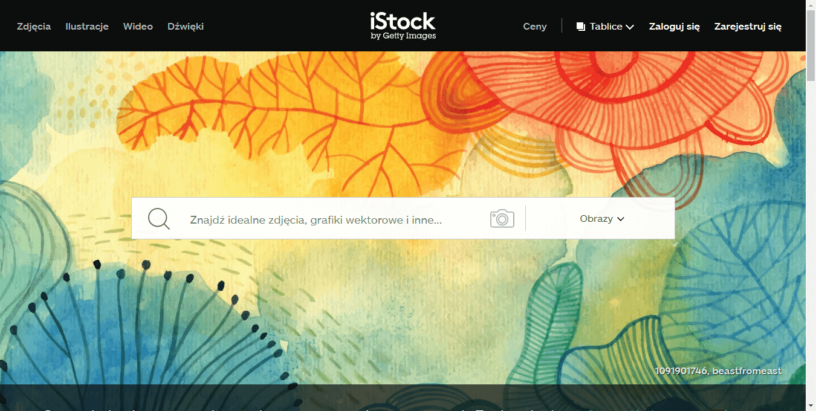816x411 pixels.
Task: Click the chevron next to Obrazy
Action: 620,219
